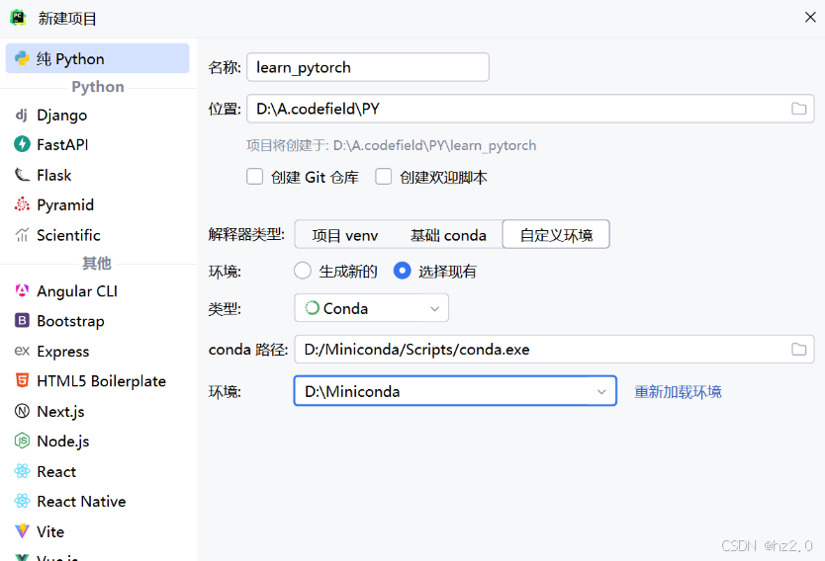The height and width of the screenshot is (561, 825).
Task: Select Angular CLI project type
Action: [97, 290]
